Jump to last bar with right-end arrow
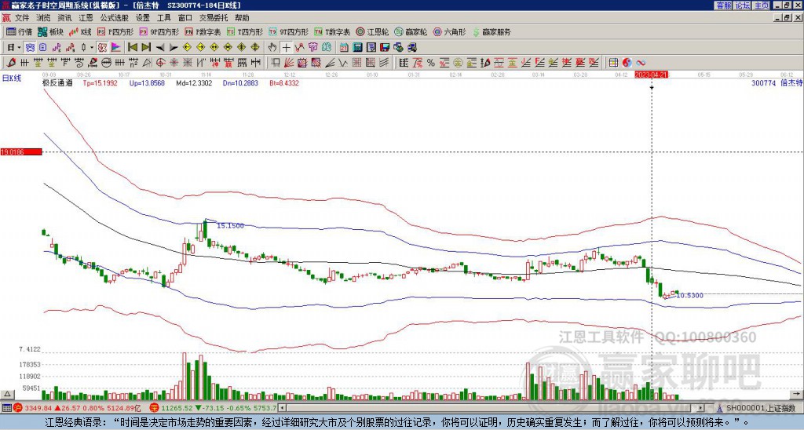The width and height of the screenshot is (804, 430). [146, 48]
